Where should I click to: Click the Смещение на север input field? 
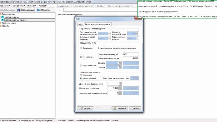[x=131, y=54]
